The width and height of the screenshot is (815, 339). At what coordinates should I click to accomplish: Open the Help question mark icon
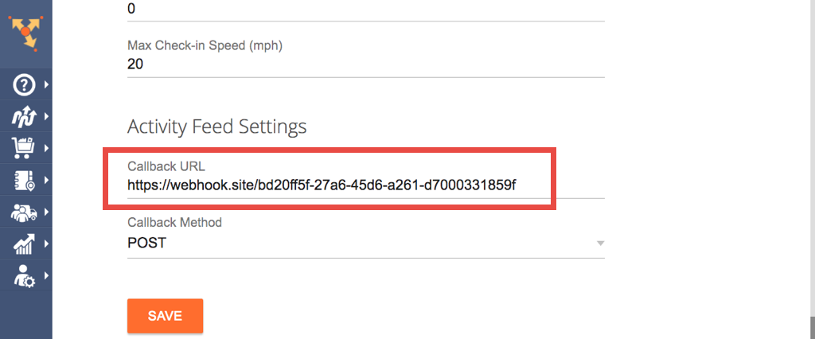click(x=23, y=84)
